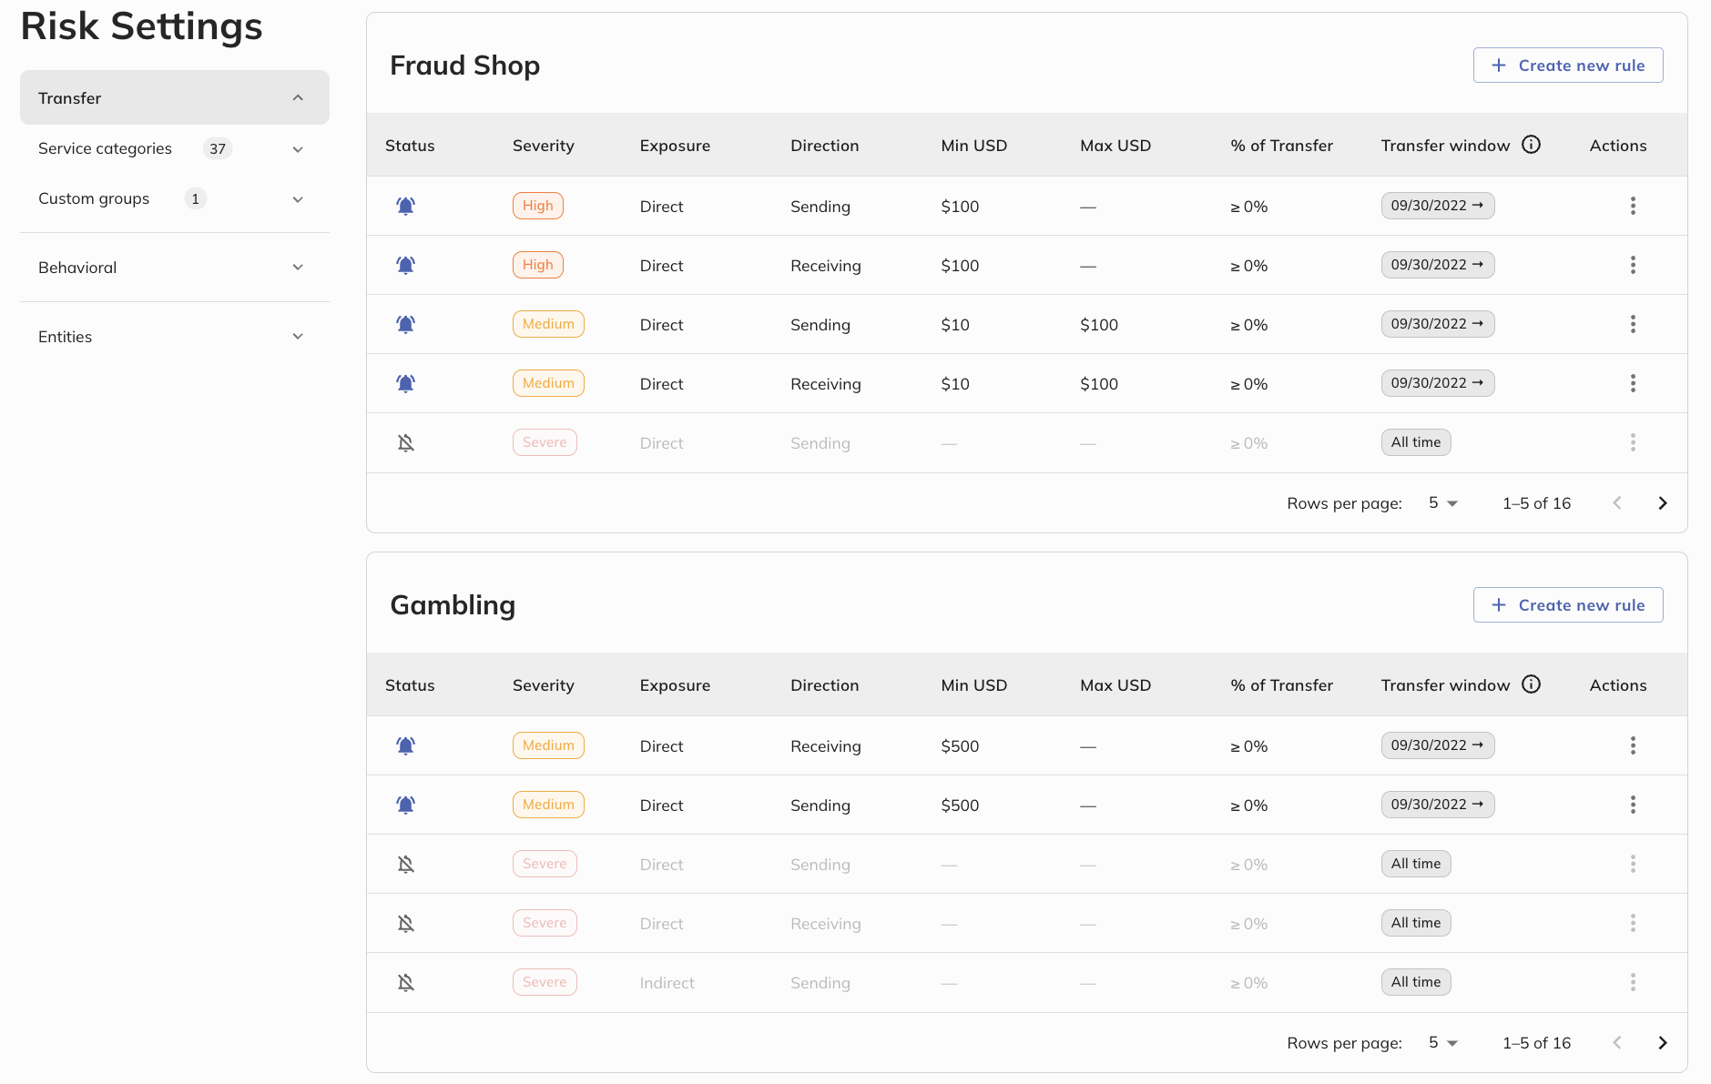Viewport: 1711px width, 1084px height.
Task: Click the All time chip in Fraud Shop
Action: tap(1415, 442)
